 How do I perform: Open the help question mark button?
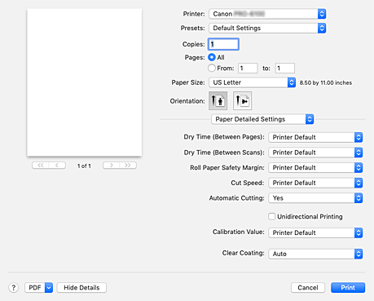[x=14, y=287]
